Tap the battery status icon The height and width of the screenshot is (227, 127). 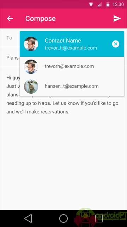coord(108,4)
